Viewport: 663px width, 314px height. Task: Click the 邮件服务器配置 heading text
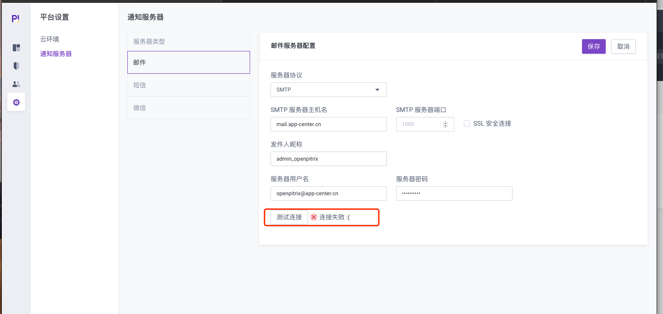[x=293, y=46]
